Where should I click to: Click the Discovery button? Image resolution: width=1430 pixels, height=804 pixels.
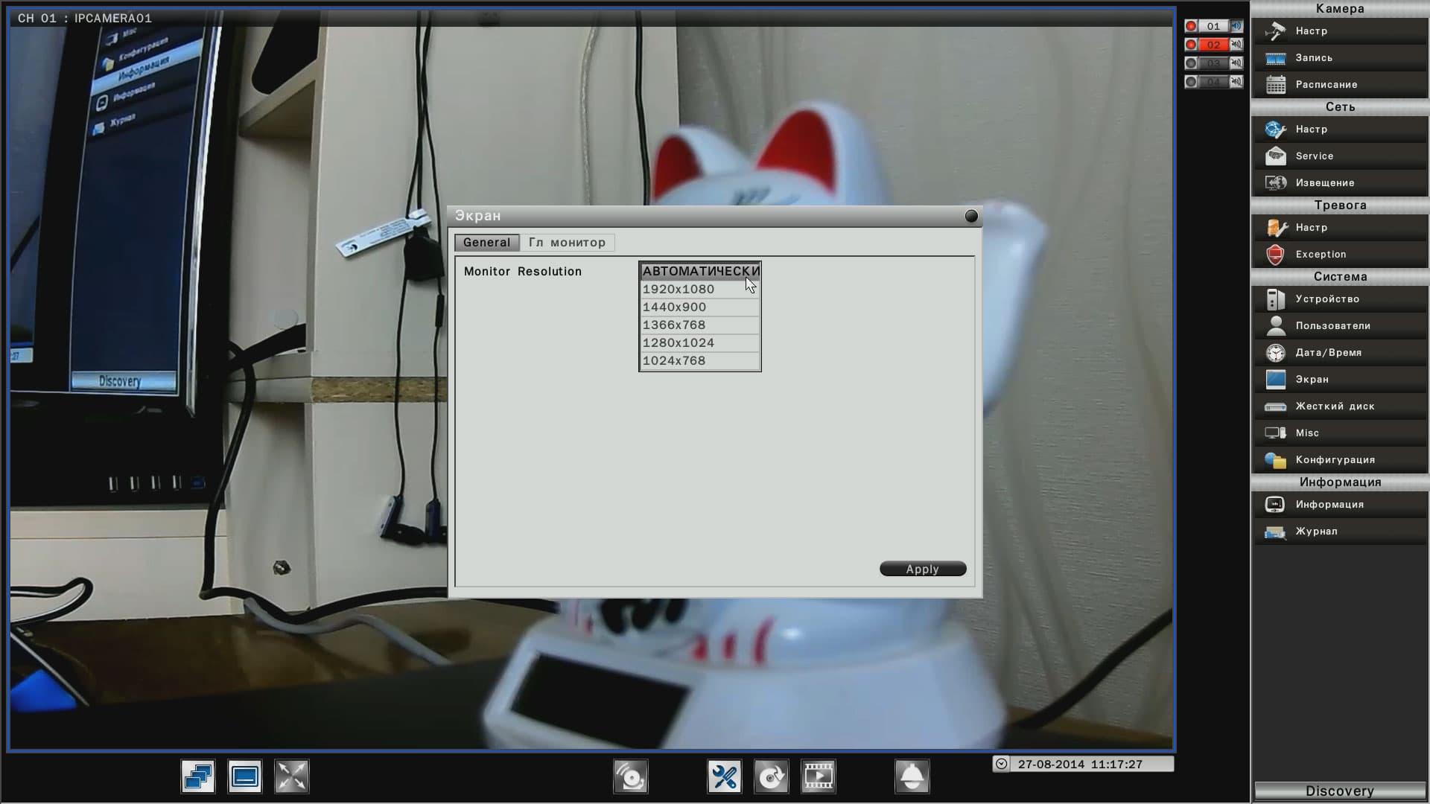1339,791
